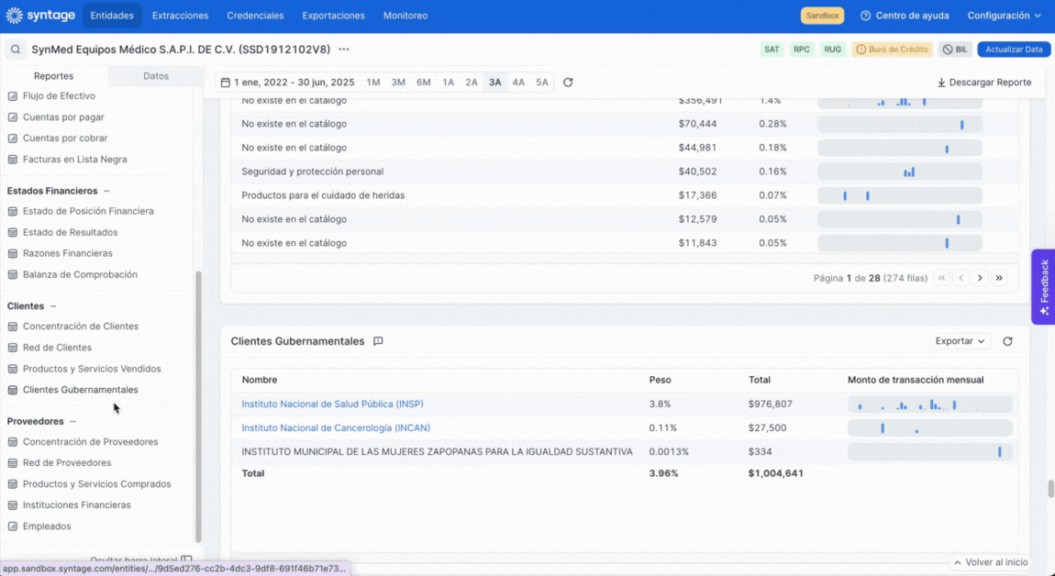Open the entity search magnifier icon
Image resolution: width=1055 pixels, height=576 pixels.
(x=16, y=50)
